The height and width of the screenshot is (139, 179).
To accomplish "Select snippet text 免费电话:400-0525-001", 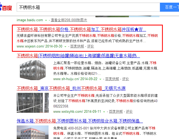I will 71,128.
